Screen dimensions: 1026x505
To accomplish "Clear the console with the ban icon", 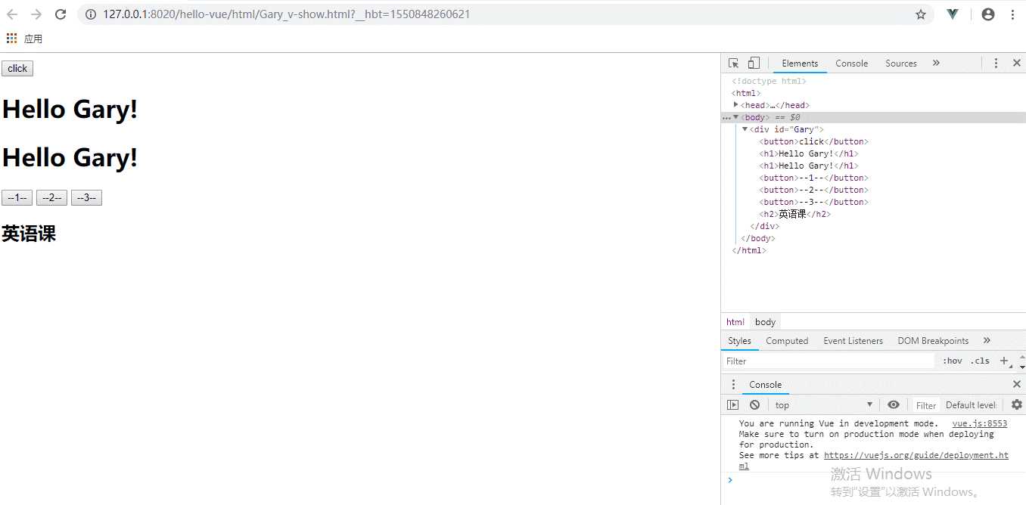I will [754, 405].
